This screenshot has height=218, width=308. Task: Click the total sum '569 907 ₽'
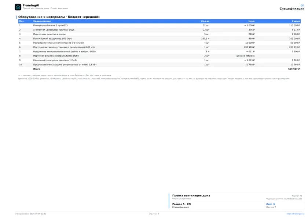(294, 69)
